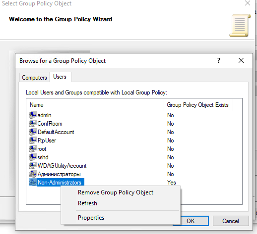This screenshot has width=257, height=234.
Task: Click the WDAGUtilityAccount user icon
Action: pyautogui.click(x=33, y=166)
